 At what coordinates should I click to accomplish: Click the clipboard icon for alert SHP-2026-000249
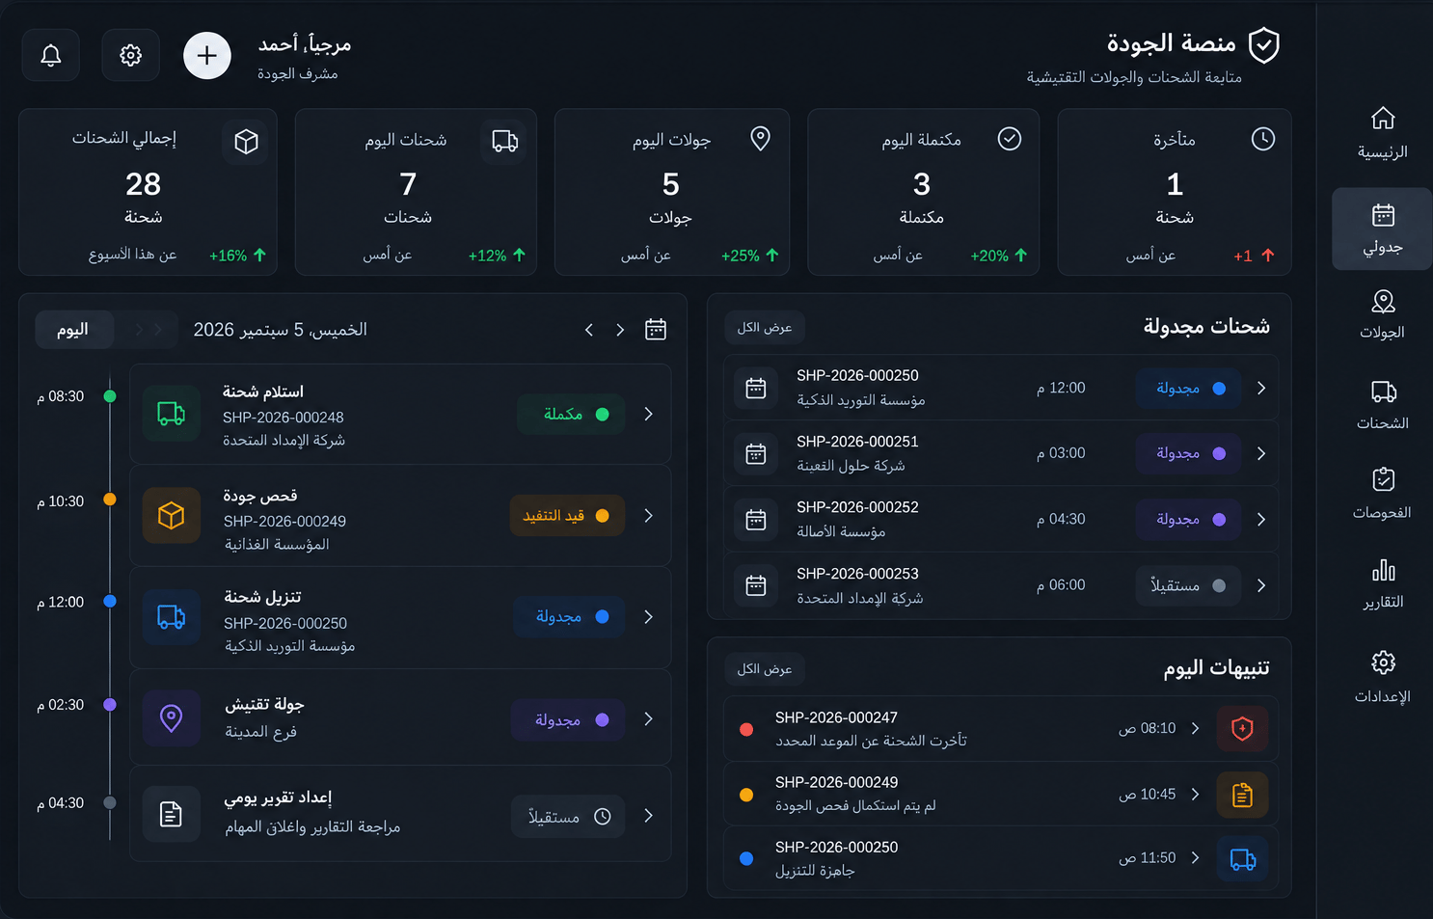pyautogui.click(x=1242, y=795)
